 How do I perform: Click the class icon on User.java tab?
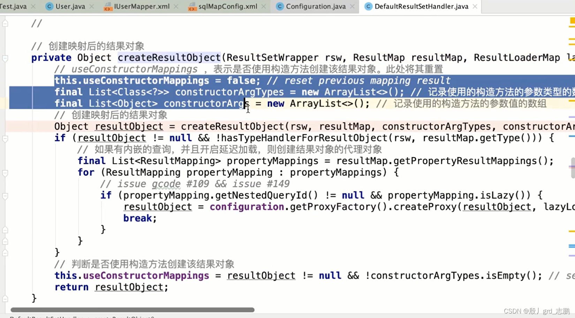(50, 6)
